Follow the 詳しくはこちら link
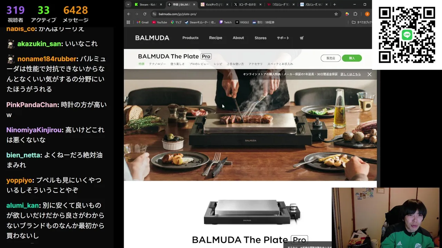 [x=350, y=74]
